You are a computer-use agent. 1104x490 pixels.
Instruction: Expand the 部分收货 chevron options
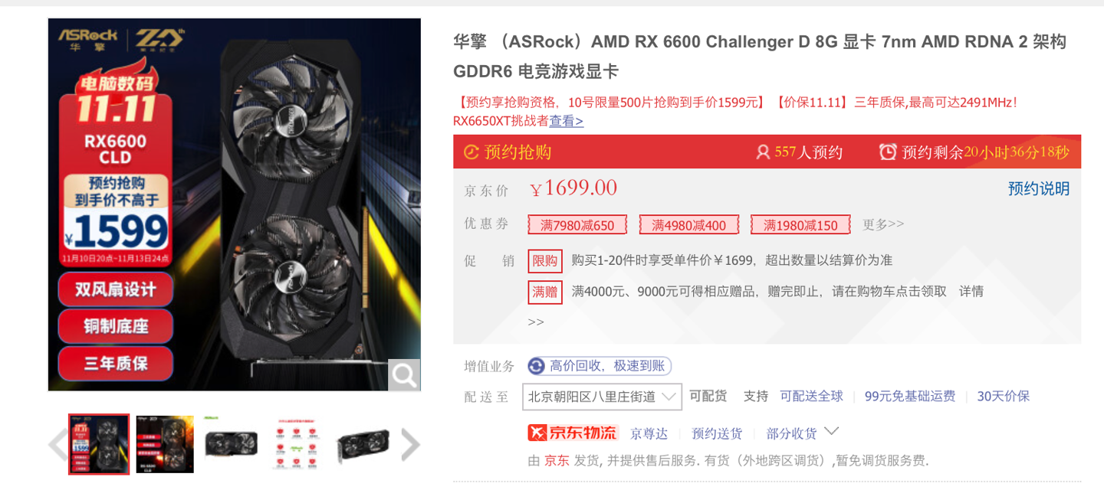tap(832, 432)
